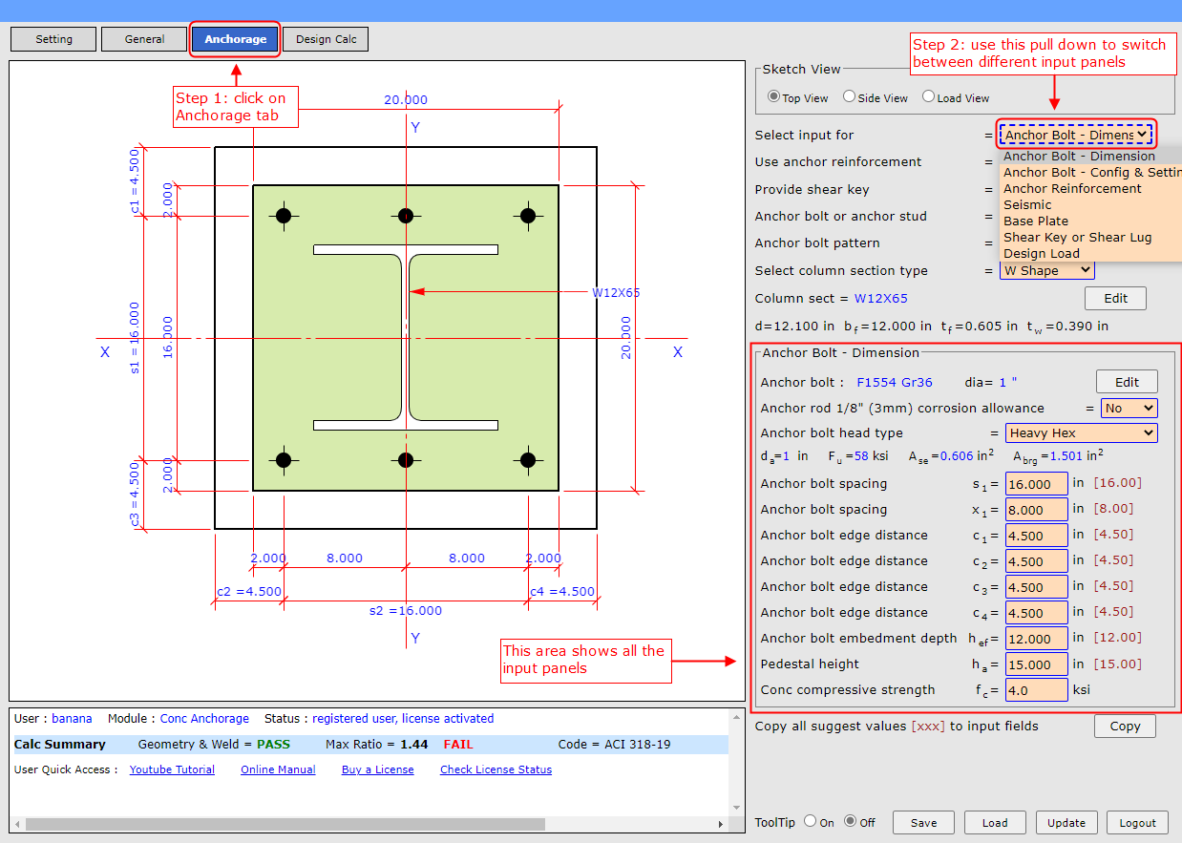Open the W Shape section type dropdown
The image size is (1182, 843).
1046,270
